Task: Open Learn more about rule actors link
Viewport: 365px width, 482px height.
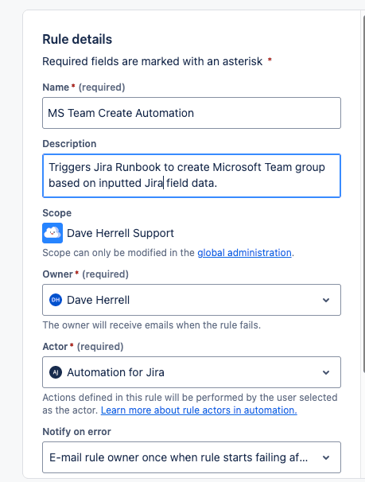Action: pos(199,410)
